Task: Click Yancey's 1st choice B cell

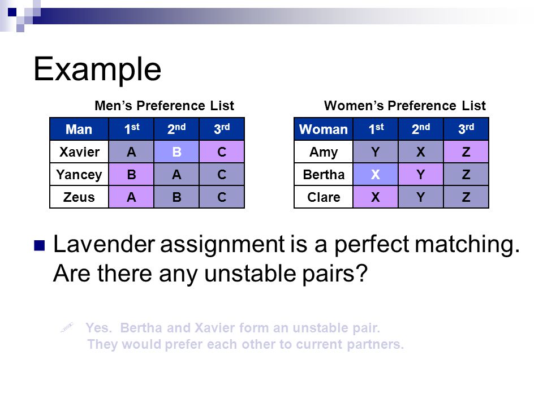Action: (x=131, y=175)
